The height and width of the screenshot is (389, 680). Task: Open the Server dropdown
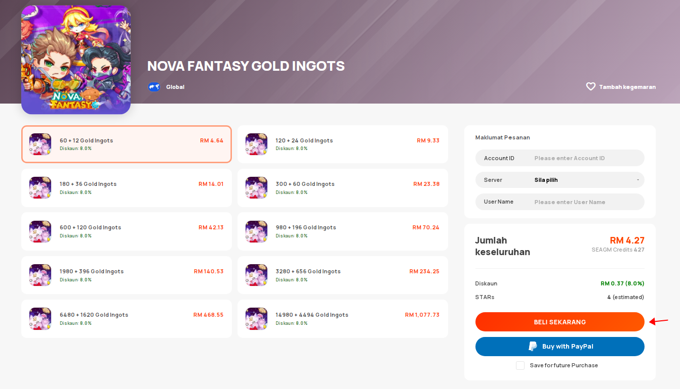559,180
